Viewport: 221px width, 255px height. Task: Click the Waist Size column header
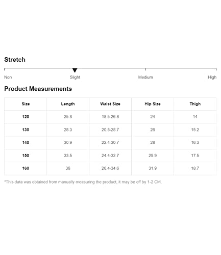110,104
